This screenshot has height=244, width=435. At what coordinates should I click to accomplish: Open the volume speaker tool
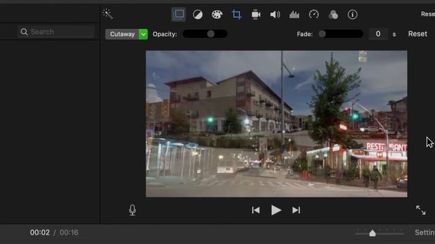click(x=275, y=14)
